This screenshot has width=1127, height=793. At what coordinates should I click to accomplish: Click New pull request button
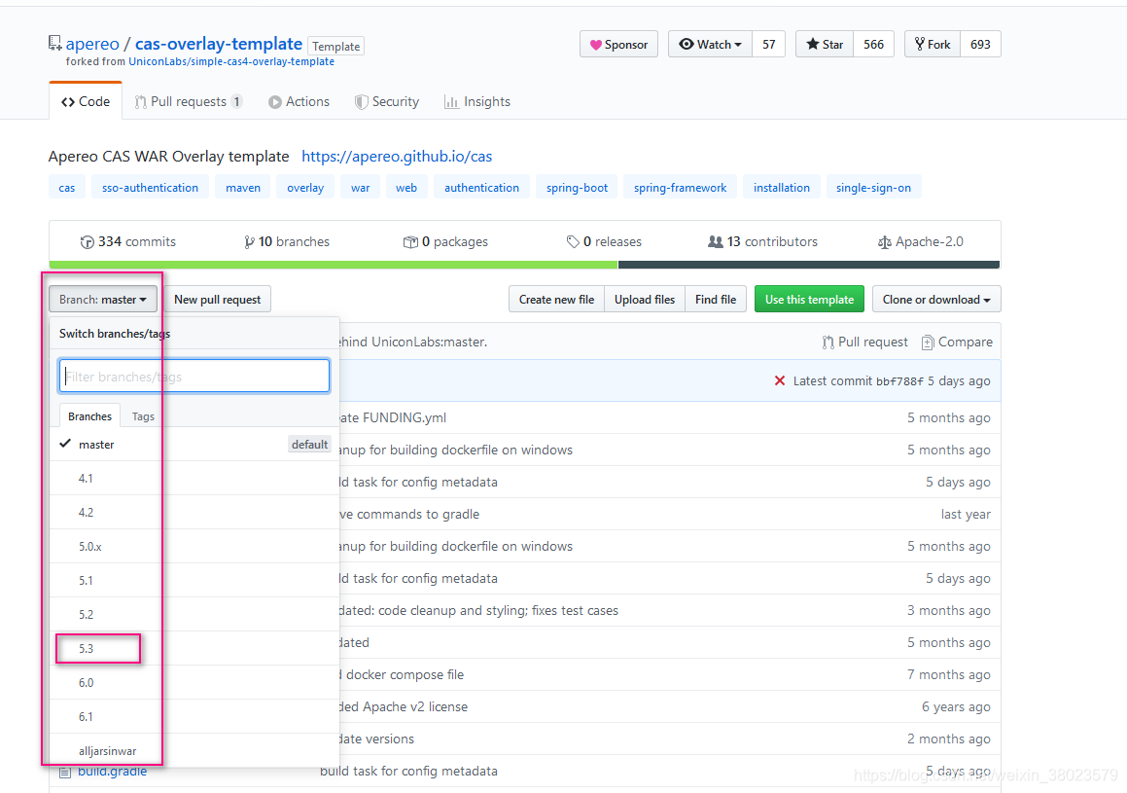217,299
